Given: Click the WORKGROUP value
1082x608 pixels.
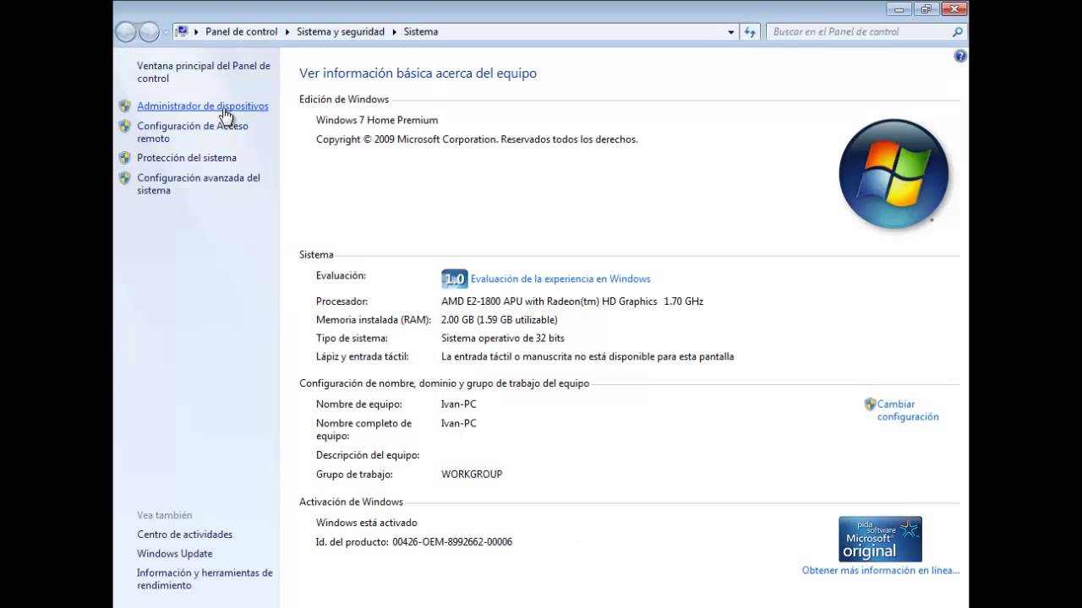Looking at the screenshot, I should point(472,475).
